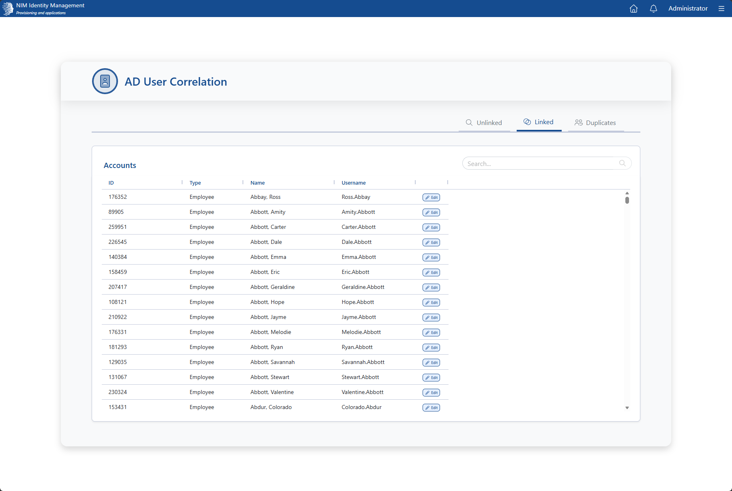This screenshot has height=491, width=732.
Task: Click the ID 108121
Action: [118, 302]
